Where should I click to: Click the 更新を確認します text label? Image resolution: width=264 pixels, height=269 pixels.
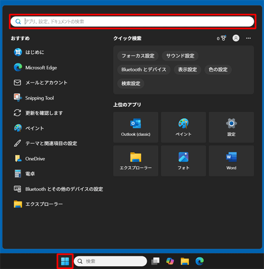coord(44,113)
